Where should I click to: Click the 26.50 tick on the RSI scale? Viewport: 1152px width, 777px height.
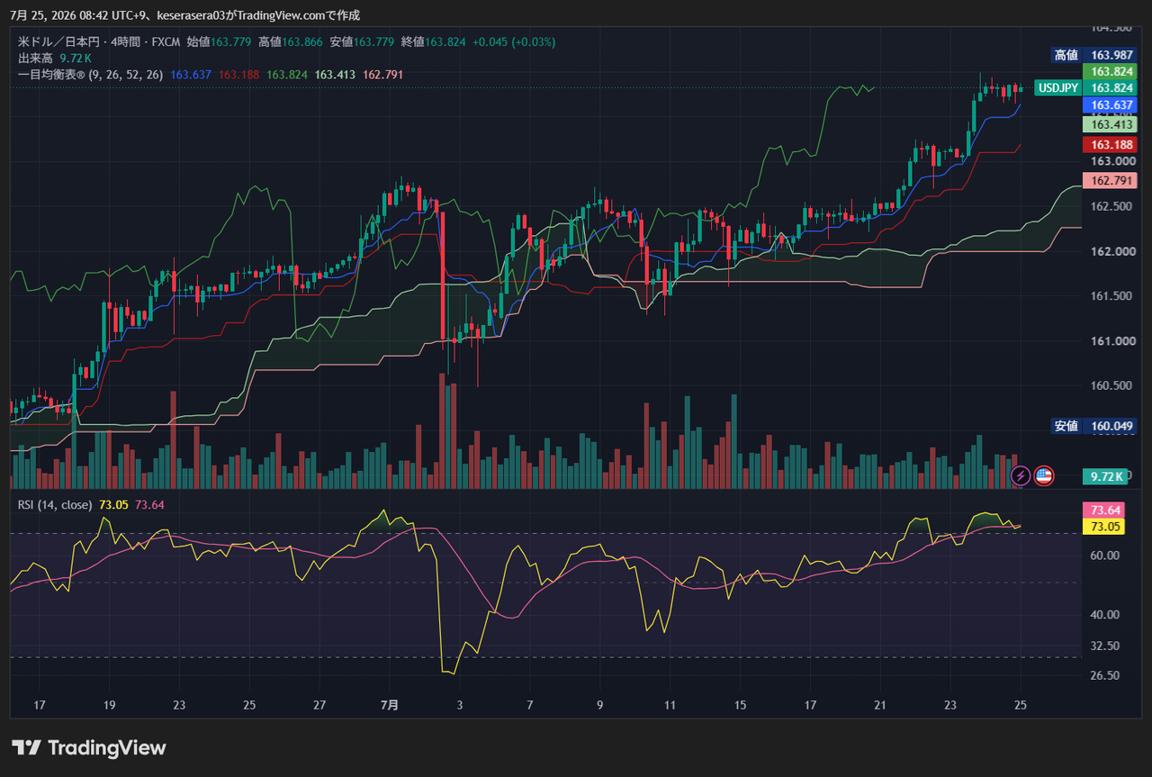pyautogui.click(x=1105, y=676)
